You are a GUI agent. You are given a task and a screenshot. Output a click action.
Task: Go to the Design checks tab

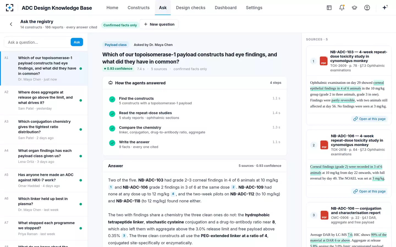(191, 8)
